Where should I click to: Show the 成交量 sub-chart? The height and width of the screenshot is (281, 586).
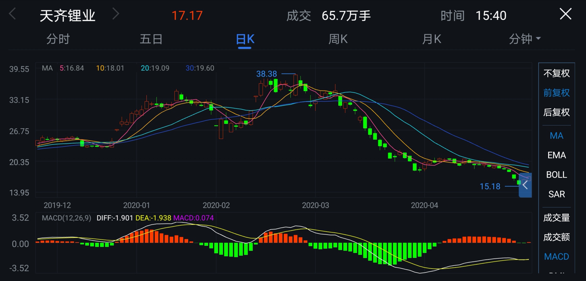(x=557, y=218)
